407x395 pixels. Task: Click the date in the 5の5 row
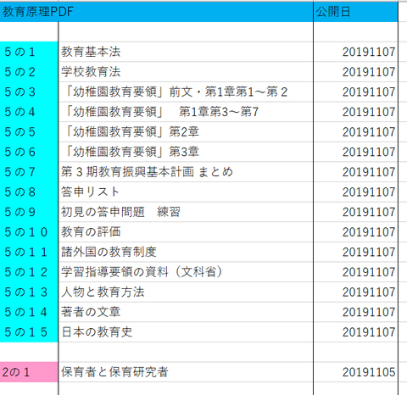point(355,132)
